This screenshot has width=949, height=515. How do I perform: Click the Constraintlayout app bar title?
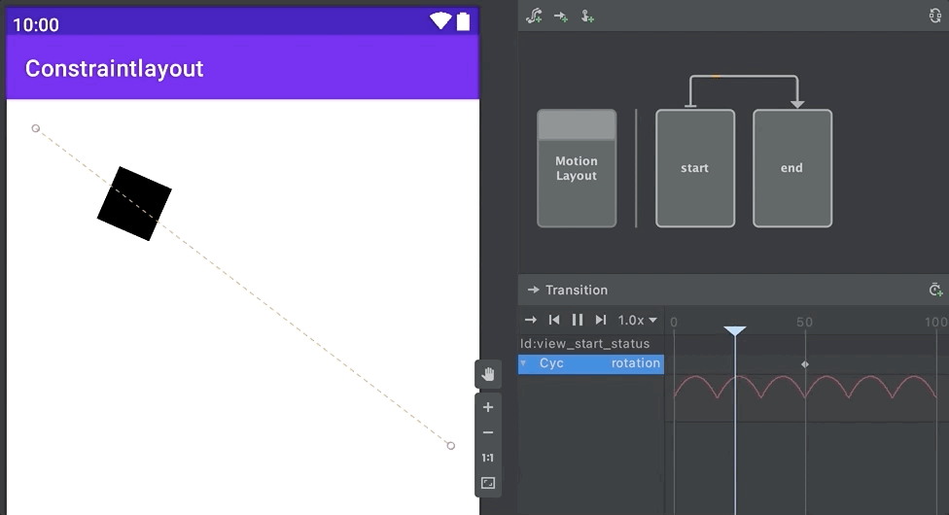click(x=114, y=68)
